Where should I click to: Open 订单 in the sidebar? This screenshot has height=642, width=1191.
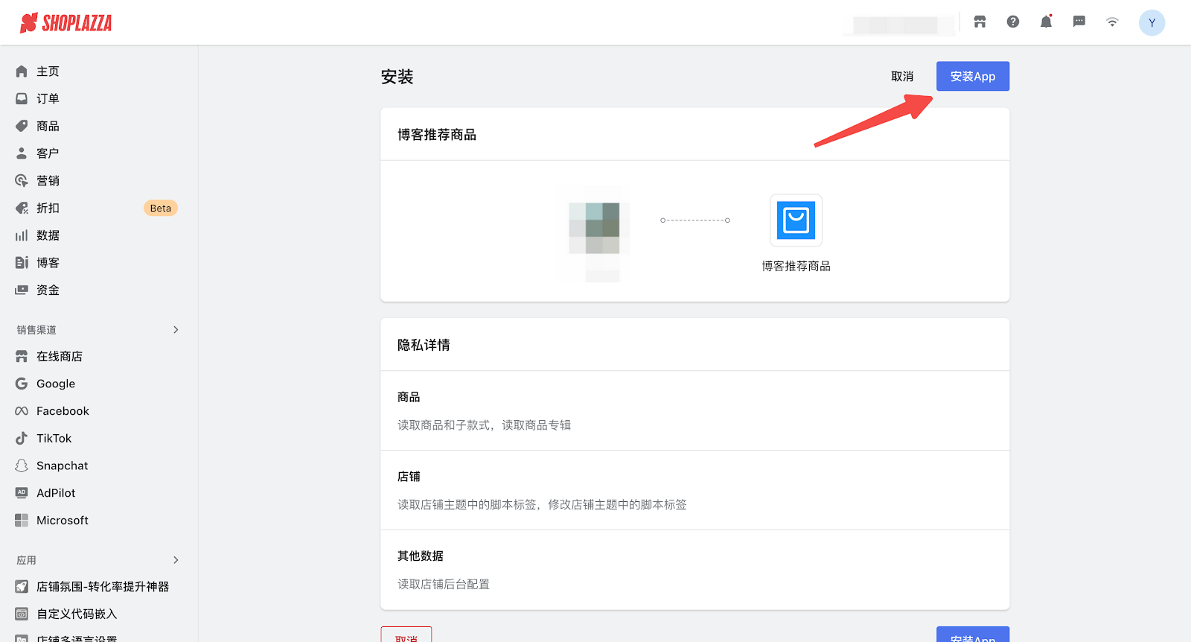pyautogui.click(x=48, y=99)
